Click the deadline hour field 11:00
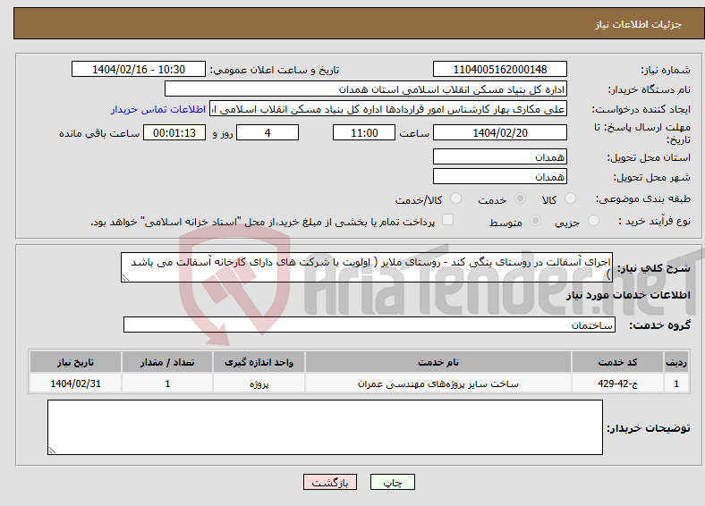Viewport: 705px width, 506px height. click(x=364, y=132)
